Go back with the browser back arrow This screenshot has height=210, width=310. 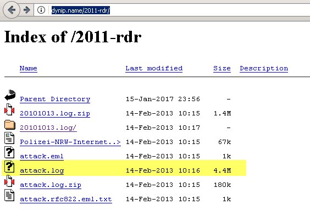point(12,10)
